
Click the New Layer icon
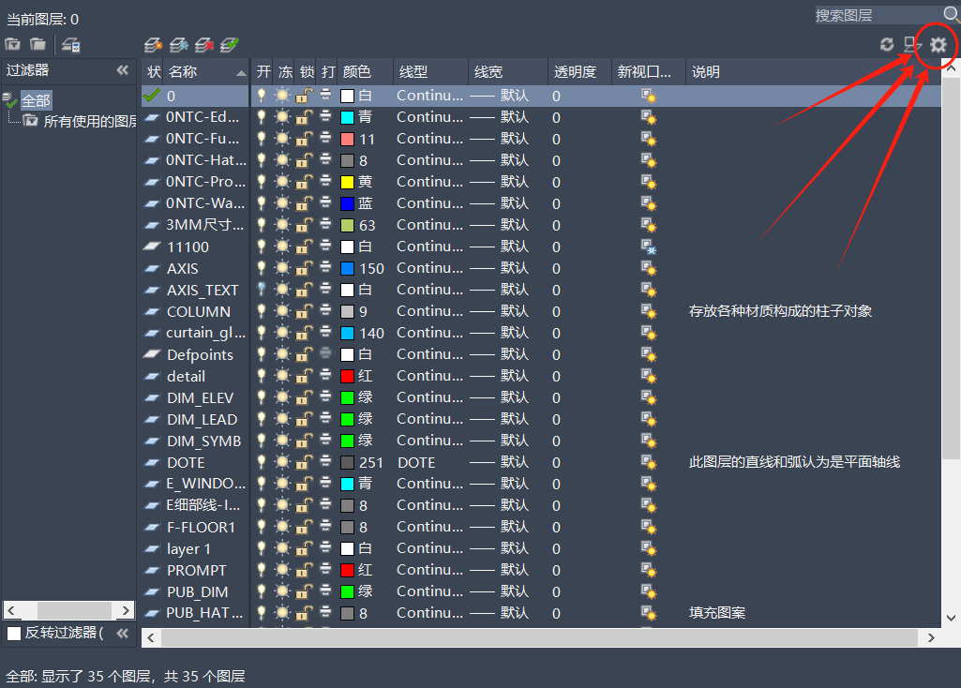coord(153,44)
